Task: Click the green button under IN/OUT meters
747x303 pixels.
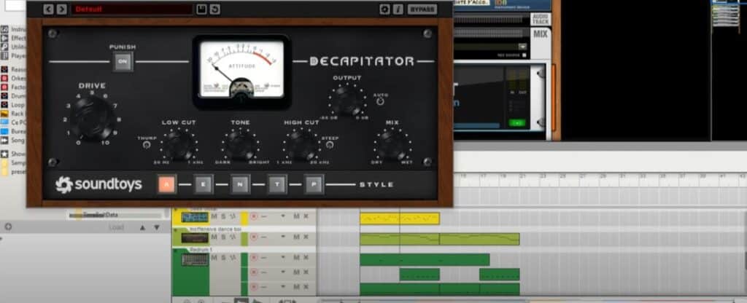Action: click(517, 122)
